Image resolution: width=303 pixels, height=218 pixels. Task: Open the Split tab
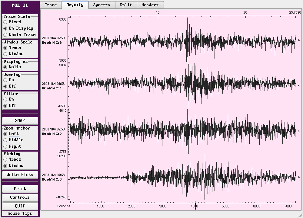click(x=126, y=5)
